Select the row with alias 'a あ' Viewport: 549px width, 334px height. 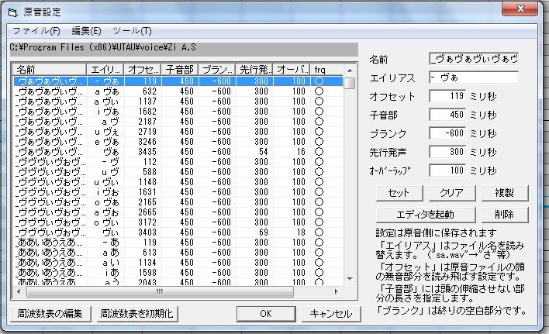point(178,253)
